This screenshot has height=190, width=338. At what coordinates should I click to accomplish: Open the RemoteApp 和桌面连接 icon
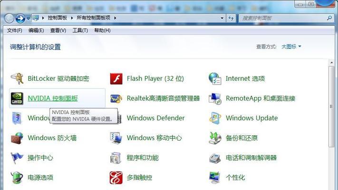tap(215, 98)
